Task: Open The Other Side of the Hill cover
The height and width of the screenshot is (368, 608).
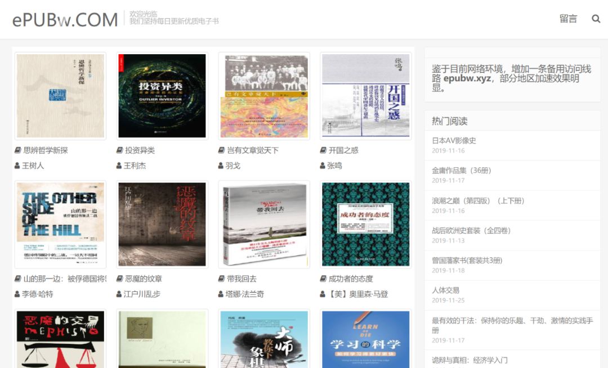Action: (x=60, y=224)
